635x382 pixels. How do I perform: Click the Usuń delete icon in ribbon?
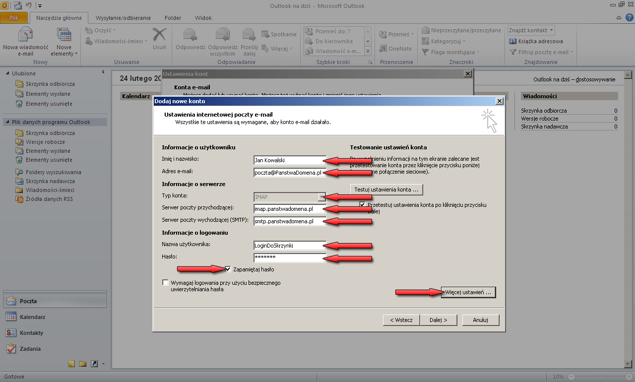[159, 39]
